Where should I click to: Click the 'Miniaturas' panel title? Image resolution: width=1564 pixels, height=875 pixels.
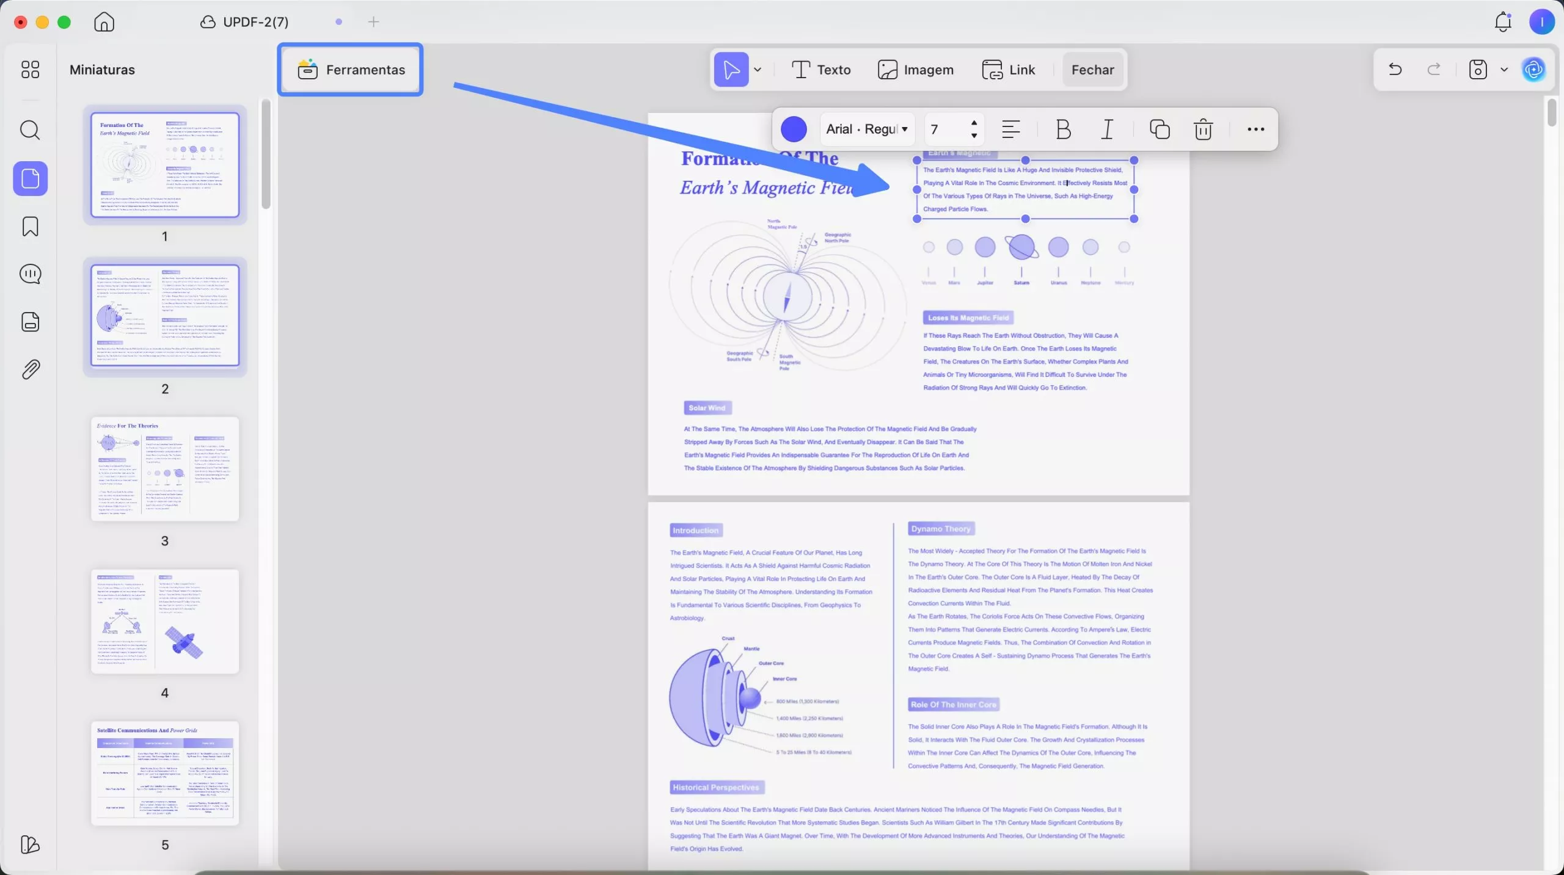tap(102, 70)
